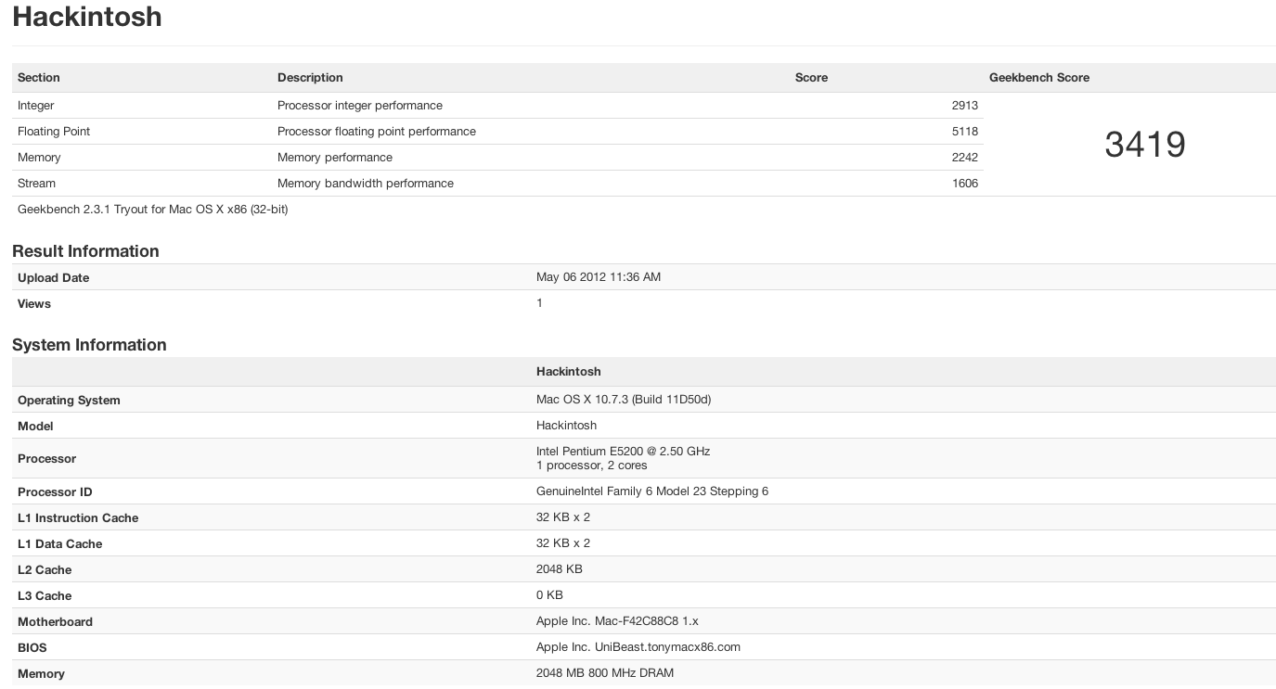
Task: Click the Description column header
Action: click(310, 78)
